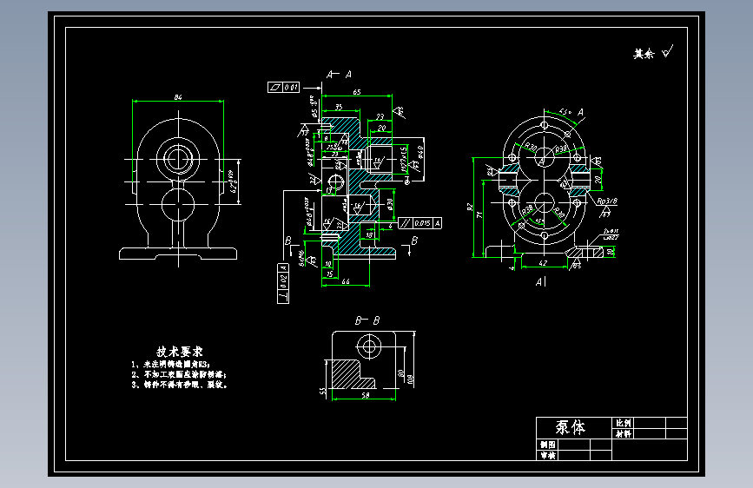The width and height of the screenshot is (753, 488).
Task: Click the 'A—A' section view label
Action: click(x=339, y=75)
